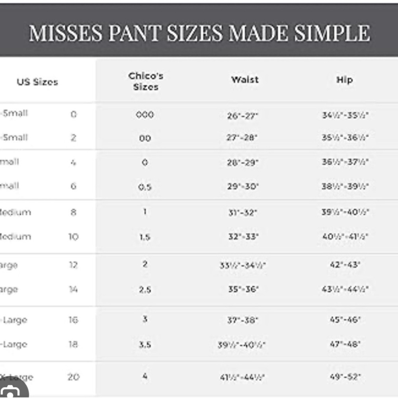Select the 26"-27" waist measurement
The image size is (398, 398).
click(243, 116)
